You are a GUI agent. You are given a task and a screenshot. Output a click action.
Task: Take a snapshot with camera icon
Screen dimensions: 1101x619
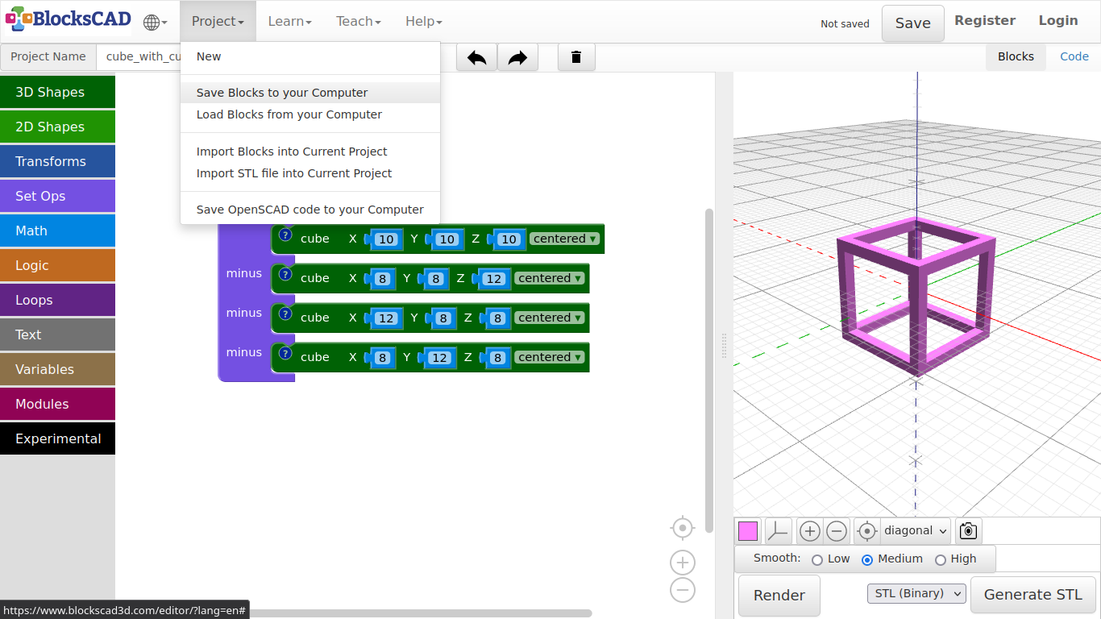point(968,531)
